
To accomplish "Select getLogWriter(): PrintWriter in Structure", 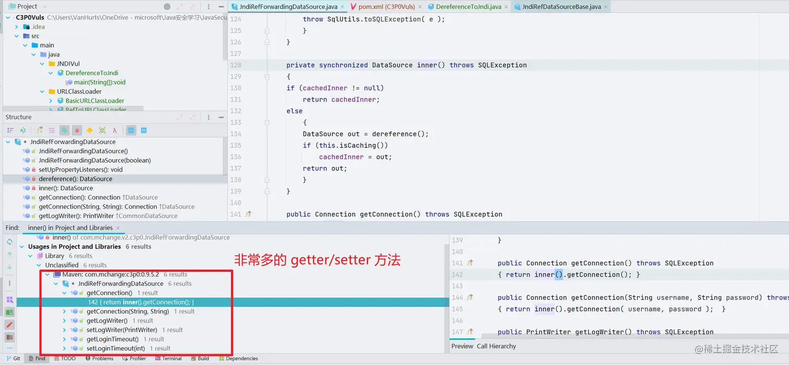I will coord(76,216).
